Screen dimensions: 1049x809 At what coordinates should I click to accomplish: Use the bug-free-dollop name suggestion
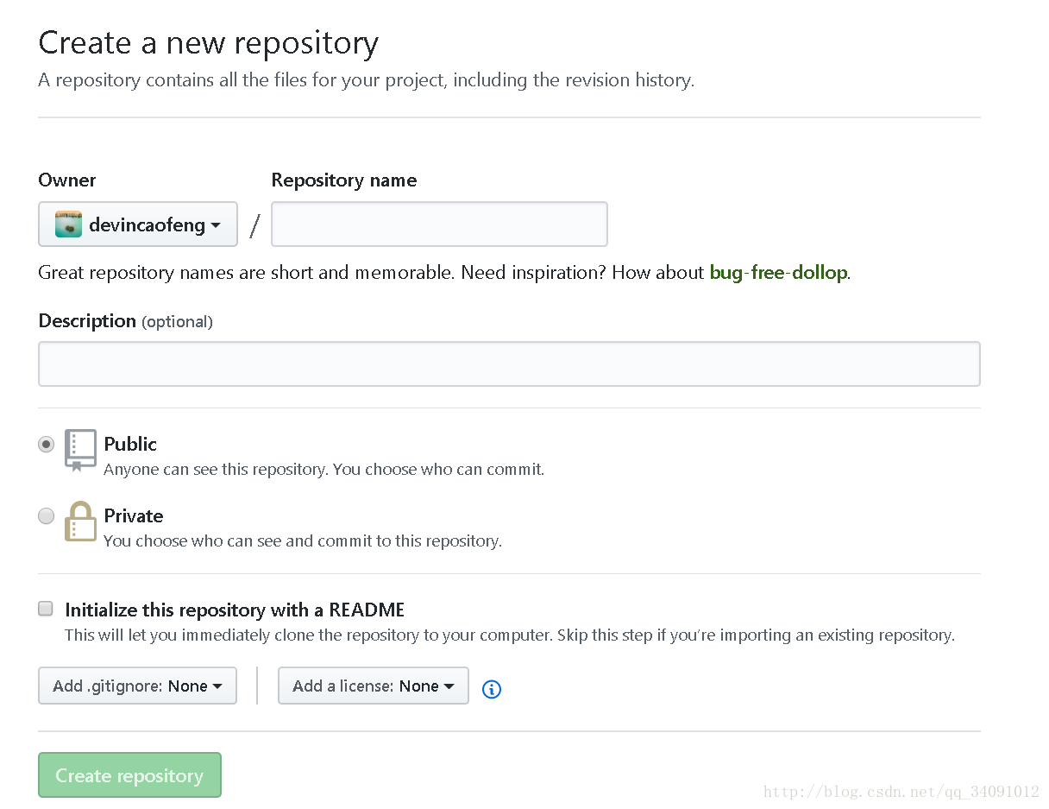coord(778,273)
